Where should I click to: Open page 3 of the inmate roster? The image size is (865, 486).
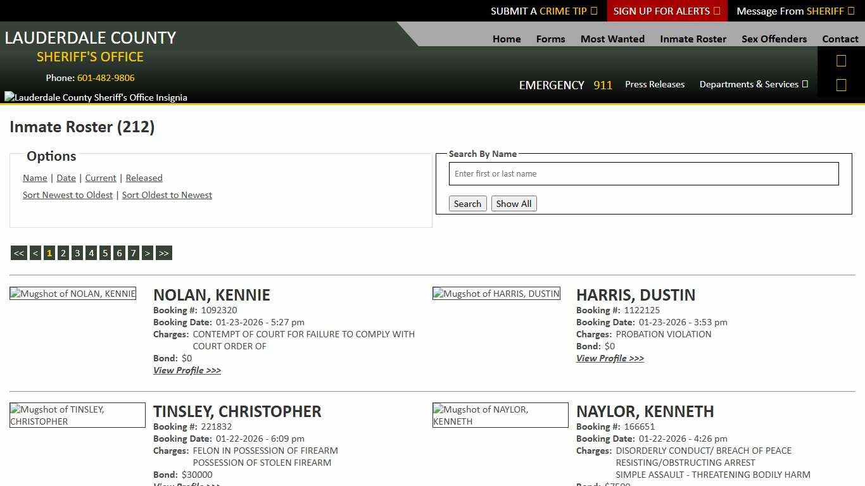(77, 252)
